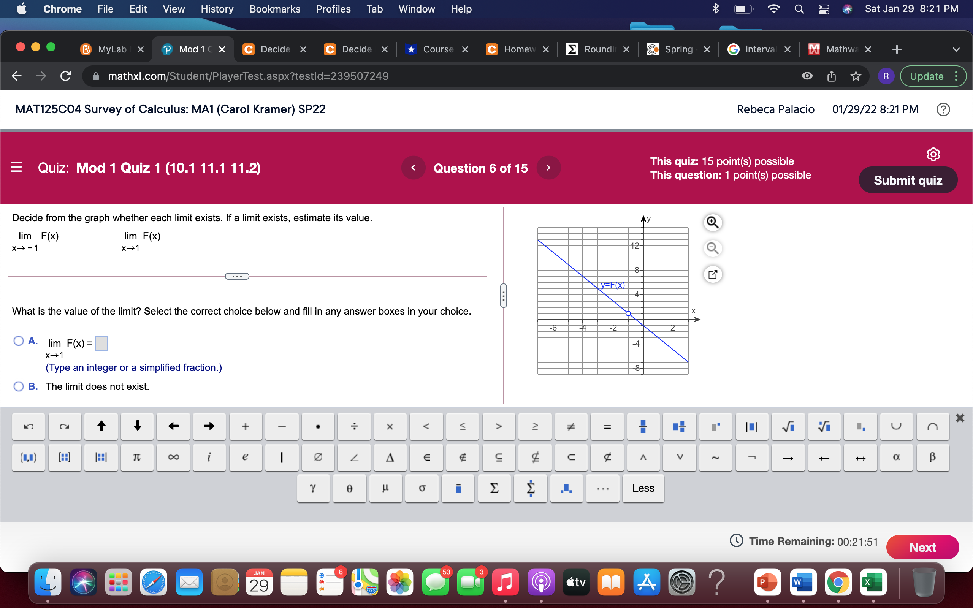Screen dimensions: 973x608
Task: Click the answer box for limit value
Action: [101, 344]
